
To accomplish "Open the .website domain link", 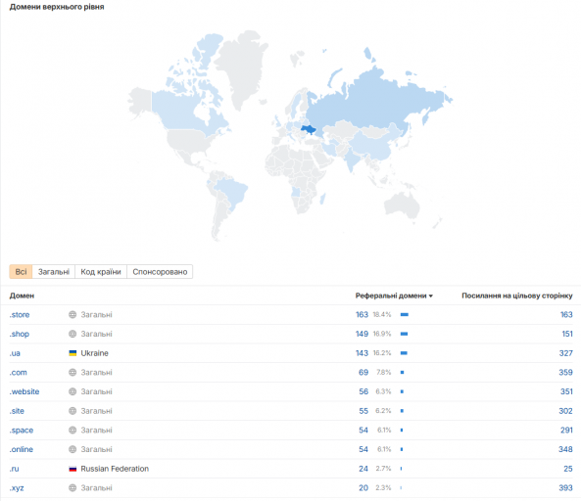I will 24,391.
